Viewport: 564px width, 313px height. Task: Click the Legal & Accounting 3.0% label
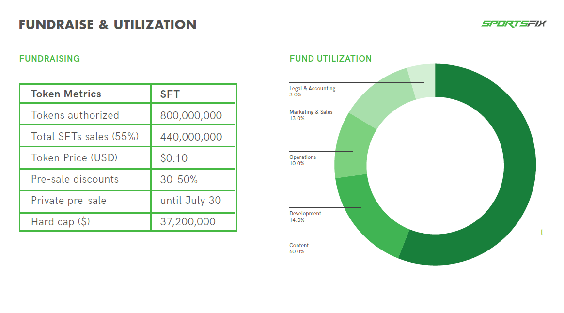(x=312, y=92)
